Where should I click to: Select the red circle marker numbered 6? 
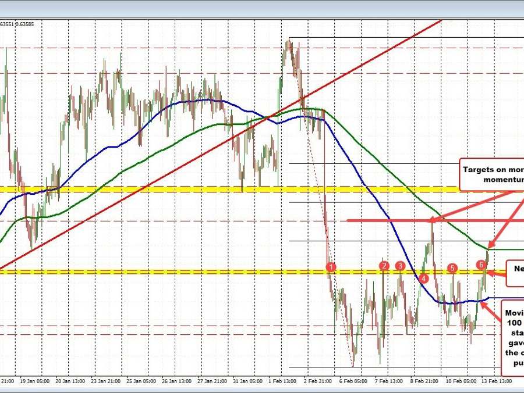tap(481, 265)
